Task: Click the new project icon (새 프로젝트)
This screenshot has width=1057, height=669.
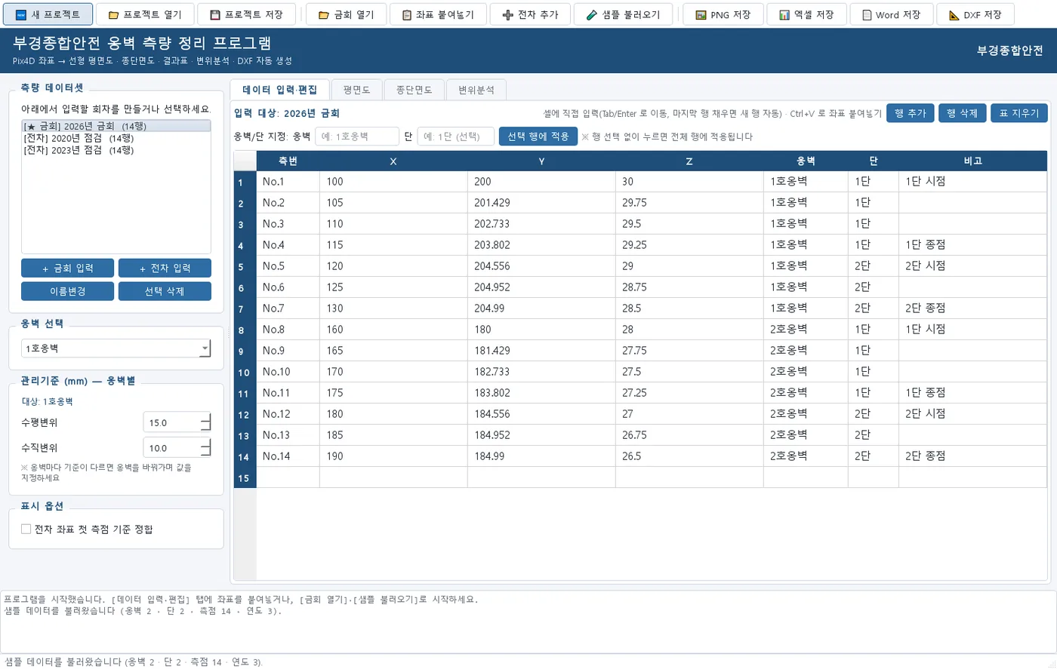Action: [x=21, y=15]
